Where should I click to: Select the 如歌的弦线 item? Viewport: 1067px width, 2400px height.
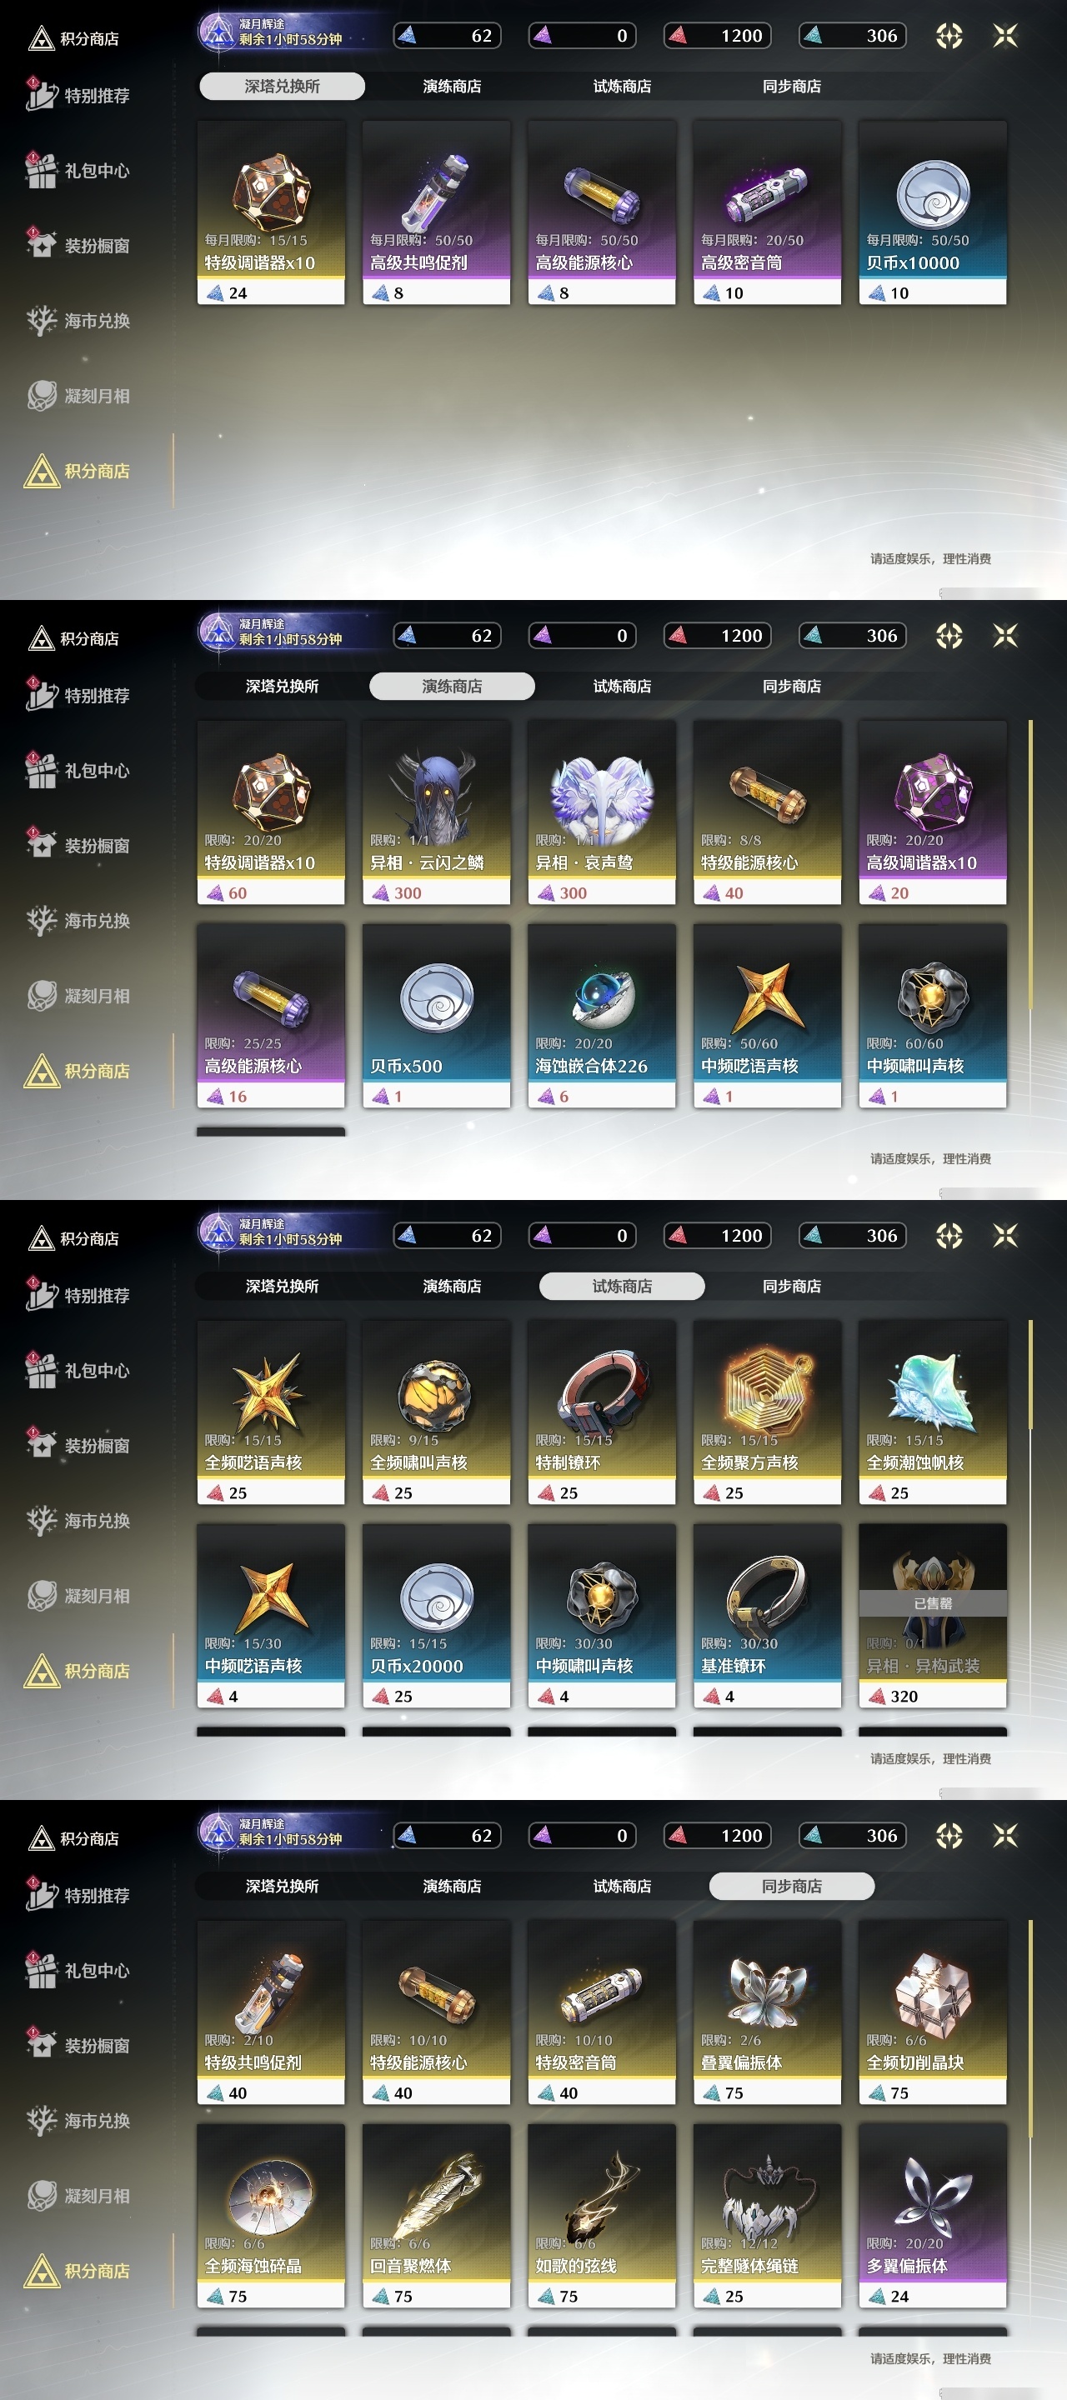601,2216
